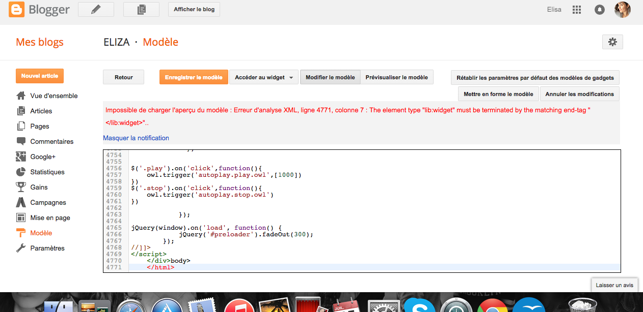Image resolution: width=643 pixels, height=312 pixels.
Task: Click the pages list icon beside the pencil
Action: tap(141, 9)
